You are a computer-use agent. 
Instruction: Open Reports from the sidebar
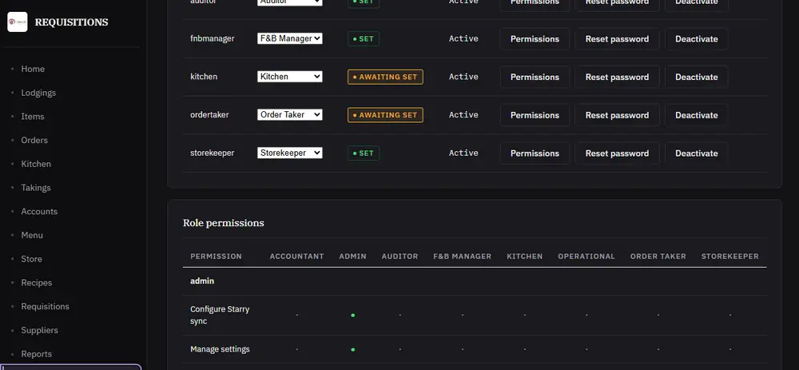[x=36, y=354]
